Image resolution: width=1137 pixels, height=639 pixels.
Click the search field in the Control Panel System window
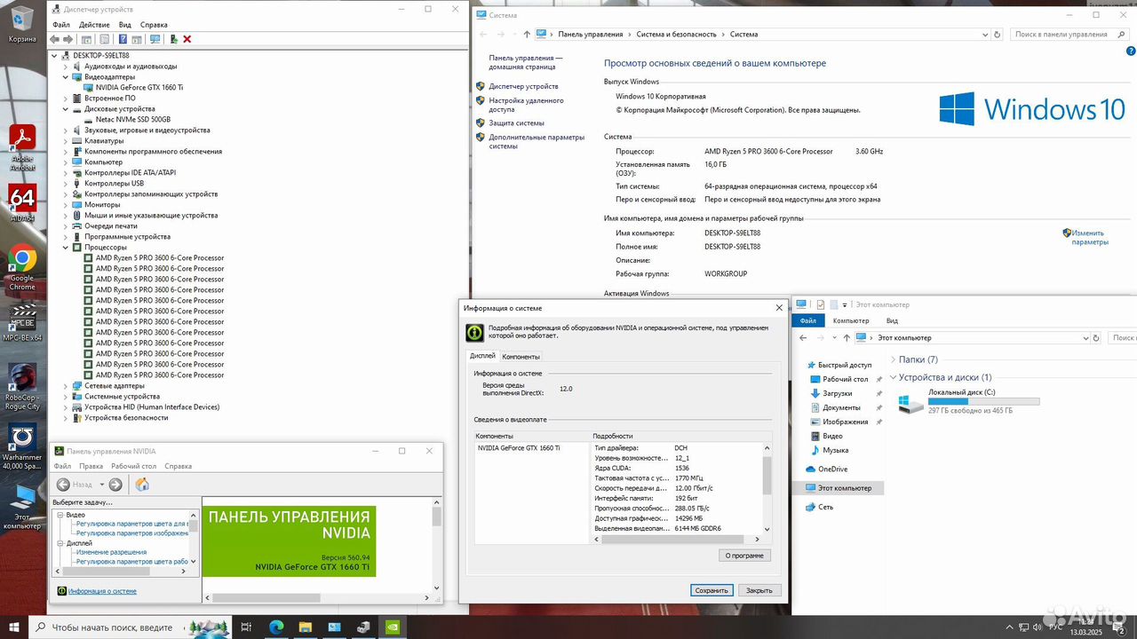click(x=1068, y=35)
